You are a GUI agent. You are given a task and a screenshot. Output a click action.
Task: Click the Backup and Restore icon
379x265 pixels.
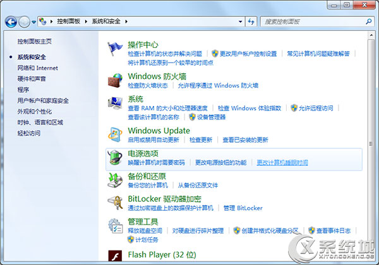(115, 180)
